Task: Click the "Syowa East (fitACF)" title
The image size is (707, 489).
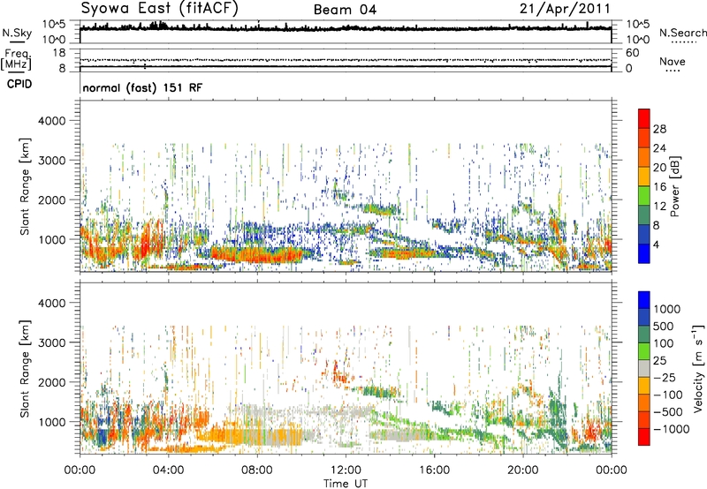Action: click(160, 9)
